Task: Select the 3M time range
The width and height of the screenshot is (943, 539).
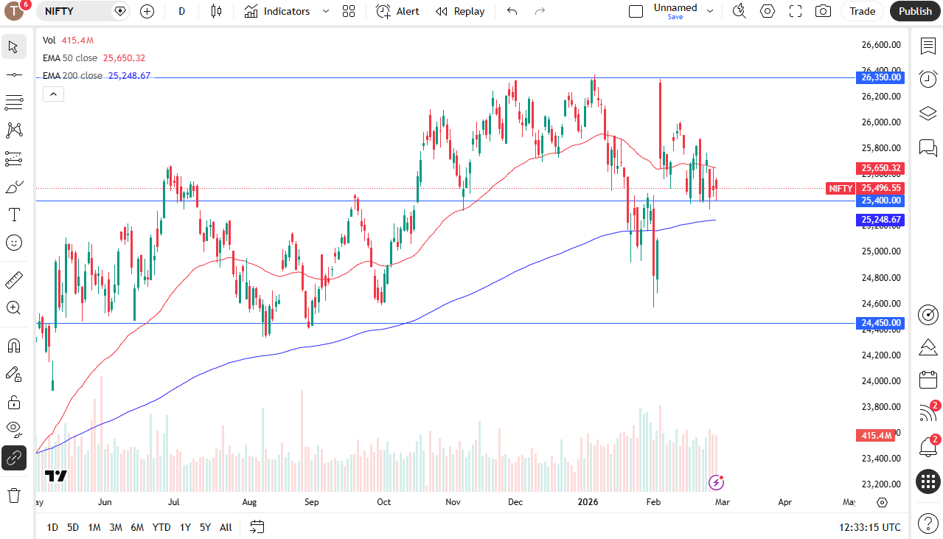Action: pyautogui.click(x=116, y=527)
